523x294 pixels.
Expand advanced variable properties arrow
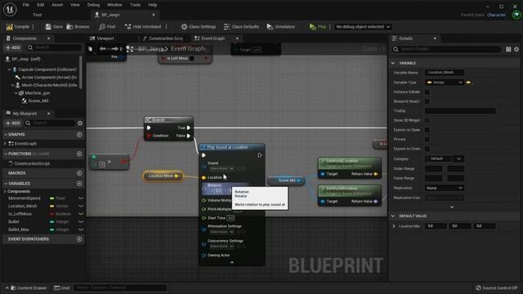click(x=452, y=207)
